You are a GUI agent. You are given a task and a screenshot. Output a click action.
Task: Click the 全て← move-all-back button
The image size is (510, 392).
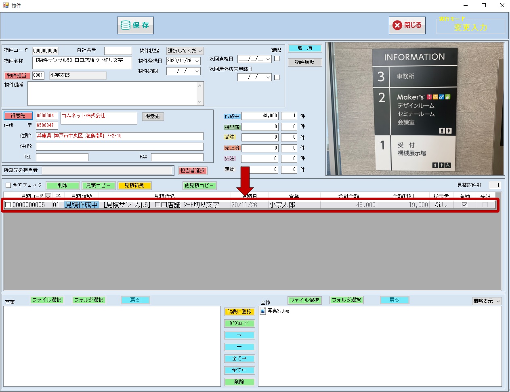pyautogui.click(x=239, y=370)
